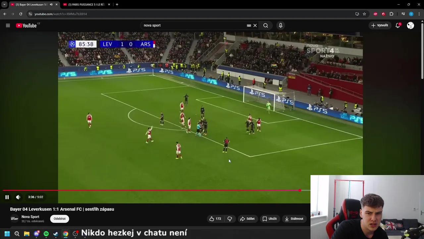Screen dimensions: 424x239
Task: Expand the tab search dropdown arrow
Action: pos(4,5)
